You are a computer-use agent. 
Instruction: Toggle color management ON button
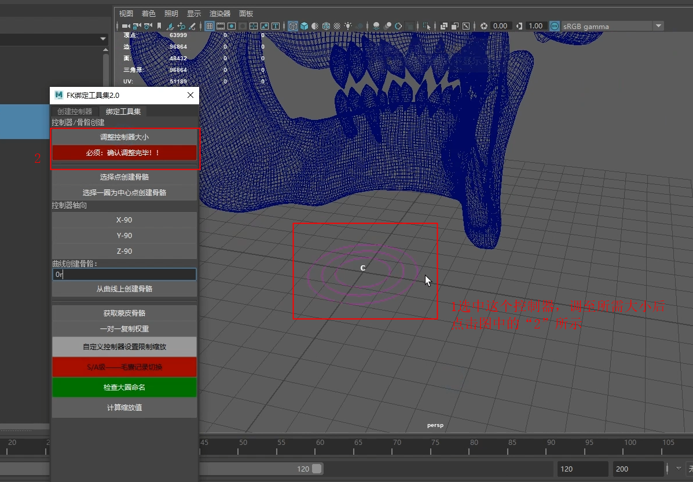pyautogui.click(x=555, y=26)
